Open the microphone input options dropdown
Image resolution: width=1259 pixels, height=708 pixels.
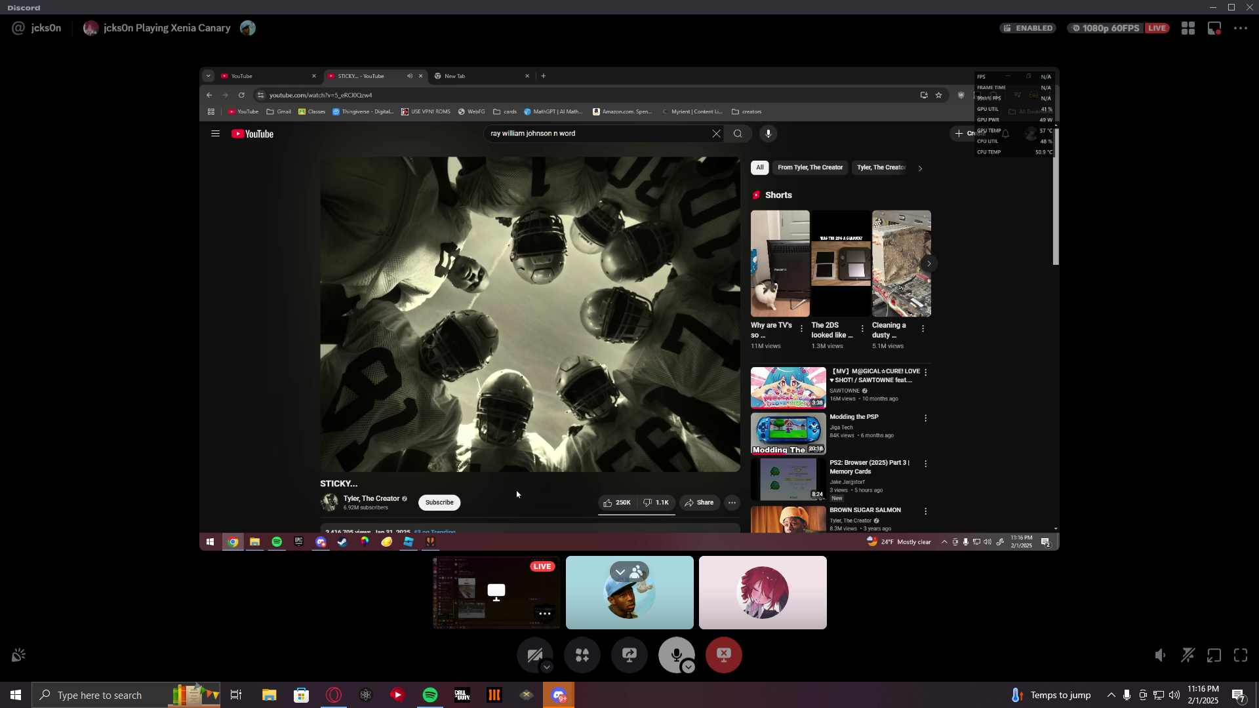point(688,667)
